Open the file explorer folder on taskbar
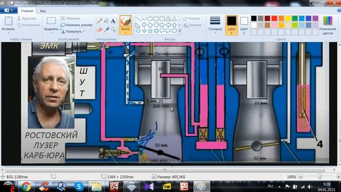 pos(96,187)
